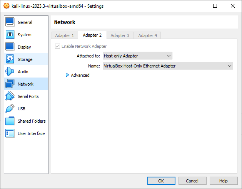Click the Shared Folders folder icon
Screen dimensions: 242x189
10,121
